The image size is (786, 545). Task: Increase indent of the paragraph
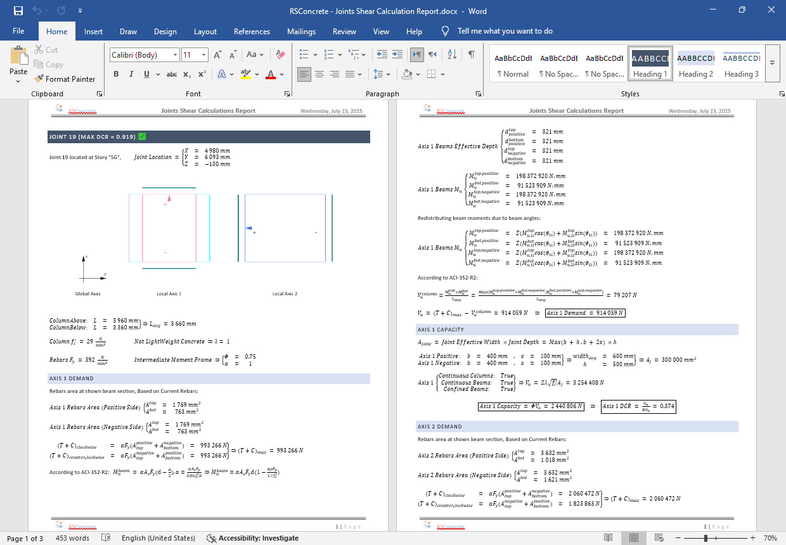pyautogui.click(x=397, y=55)
